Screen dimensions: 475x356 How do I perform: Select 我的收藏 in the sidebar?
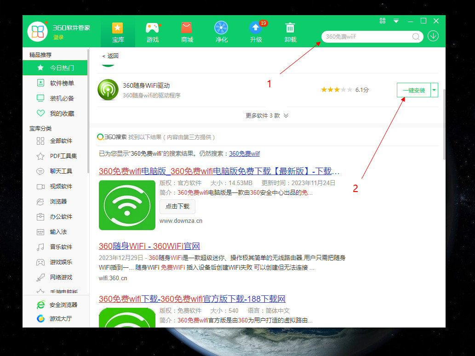coord(55,113)
